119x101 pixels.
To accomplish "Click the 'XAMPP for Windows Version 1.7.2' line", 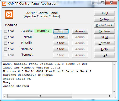I will point(31,68).
